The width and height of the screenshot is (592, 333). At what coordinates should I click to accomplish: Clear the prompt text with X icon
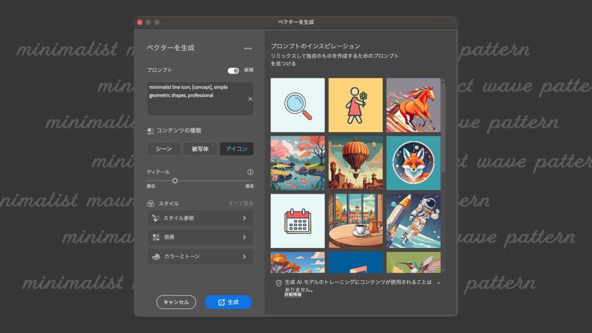pyautogui.click(x=250, y=99)
